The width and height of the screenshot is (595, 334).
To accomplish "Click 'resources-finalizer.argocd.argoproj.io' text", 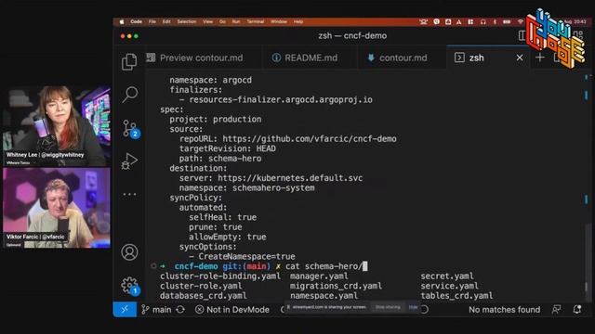I will click(281, 99).
